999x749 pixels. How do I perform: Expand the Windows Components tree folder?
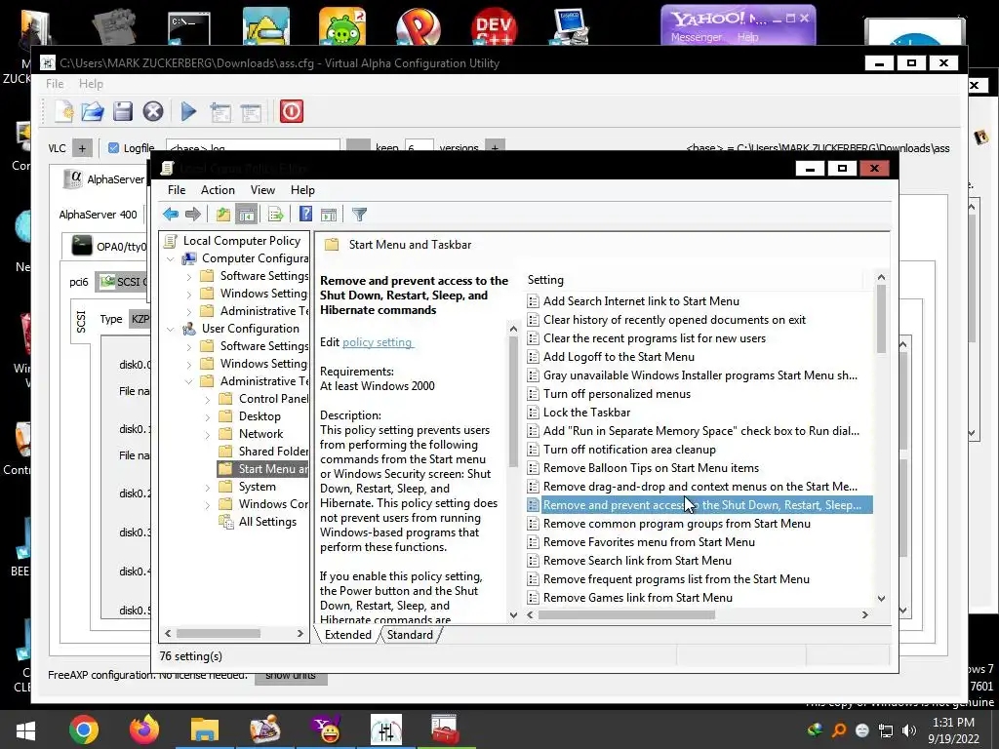208,506
